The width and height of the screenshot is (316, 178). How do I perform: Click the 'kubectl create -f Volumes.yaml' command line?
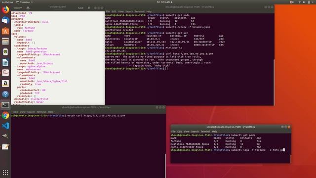pos(158,27)
